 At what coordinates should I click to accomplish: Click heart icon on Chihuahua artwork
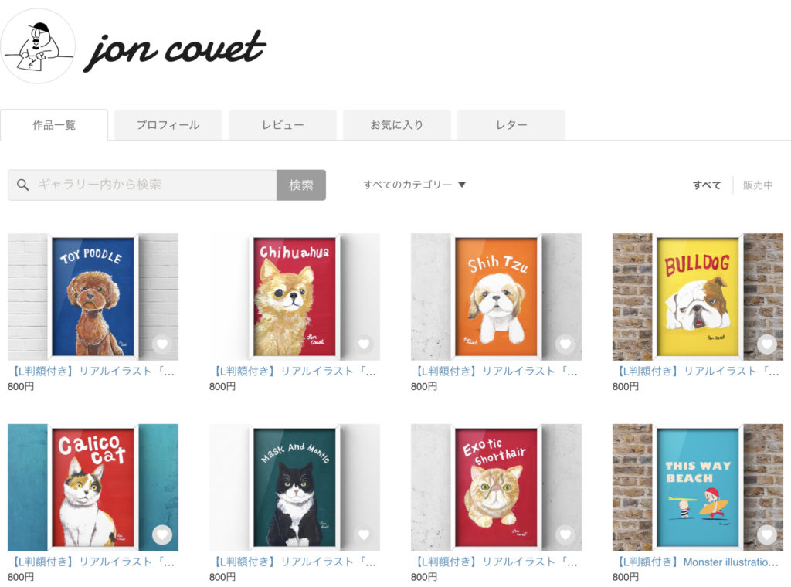coord(364,344)
